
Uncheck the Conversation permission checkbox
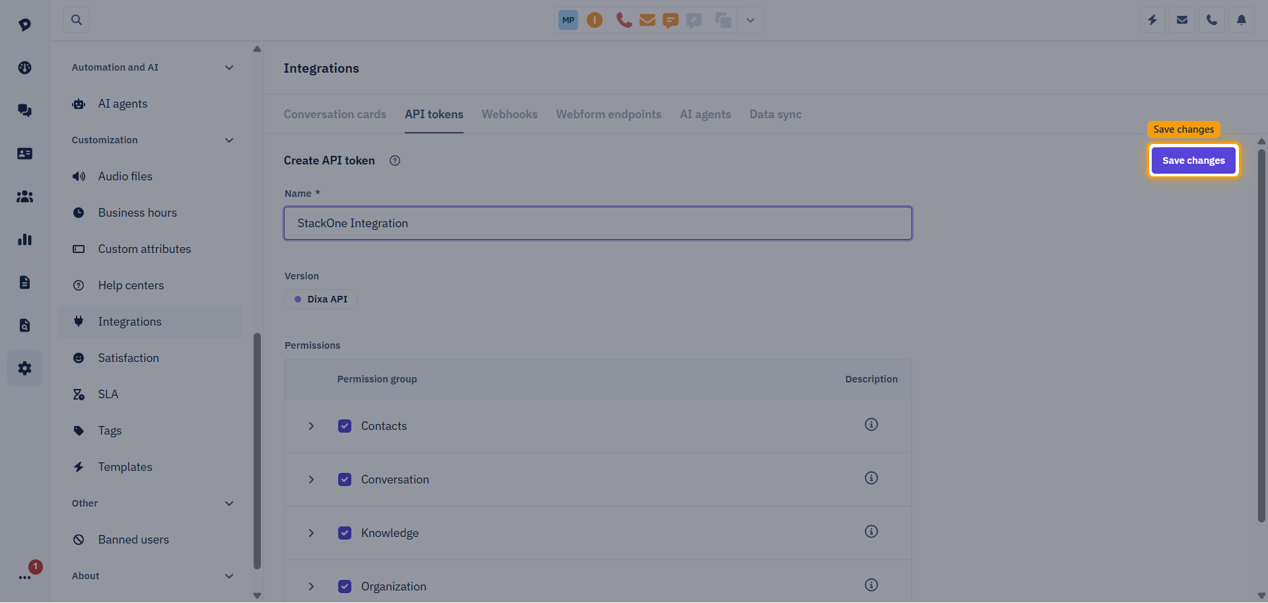[345, 479]
